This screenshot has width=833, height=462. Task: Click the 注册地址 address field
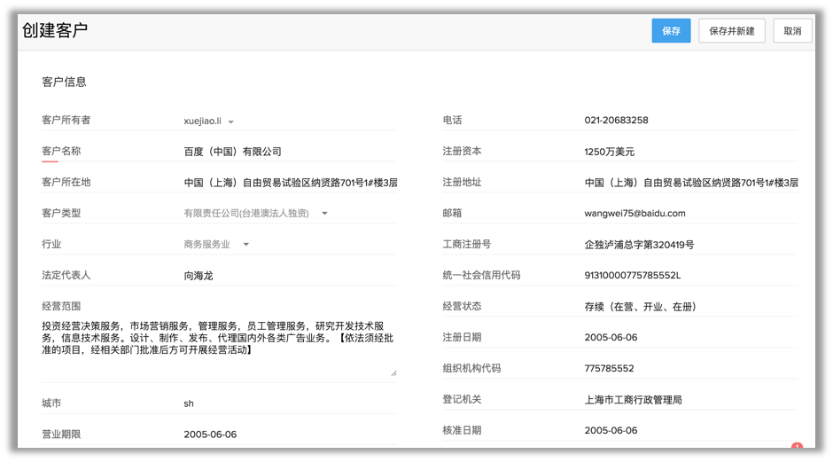coord(690,183)
